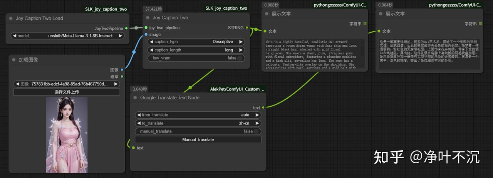
Task: Open the from_translate auto dropdown
Action: point(198,115)
